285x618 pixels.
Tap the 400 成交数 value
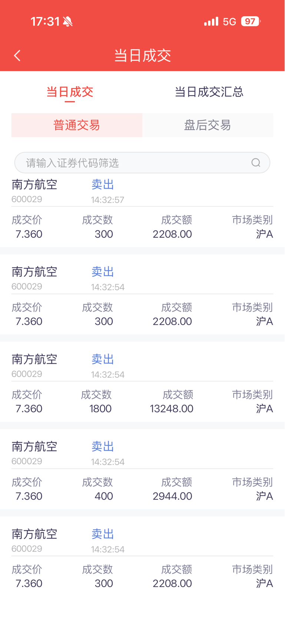pos(103,496)
